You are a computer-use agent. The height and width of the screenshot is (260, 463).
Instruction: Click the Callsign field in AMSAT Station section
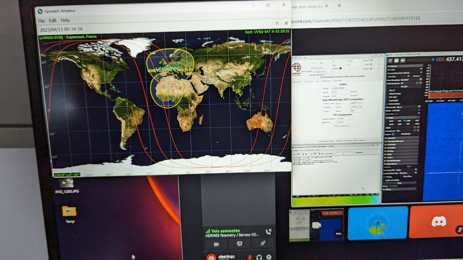pos(340,88)
